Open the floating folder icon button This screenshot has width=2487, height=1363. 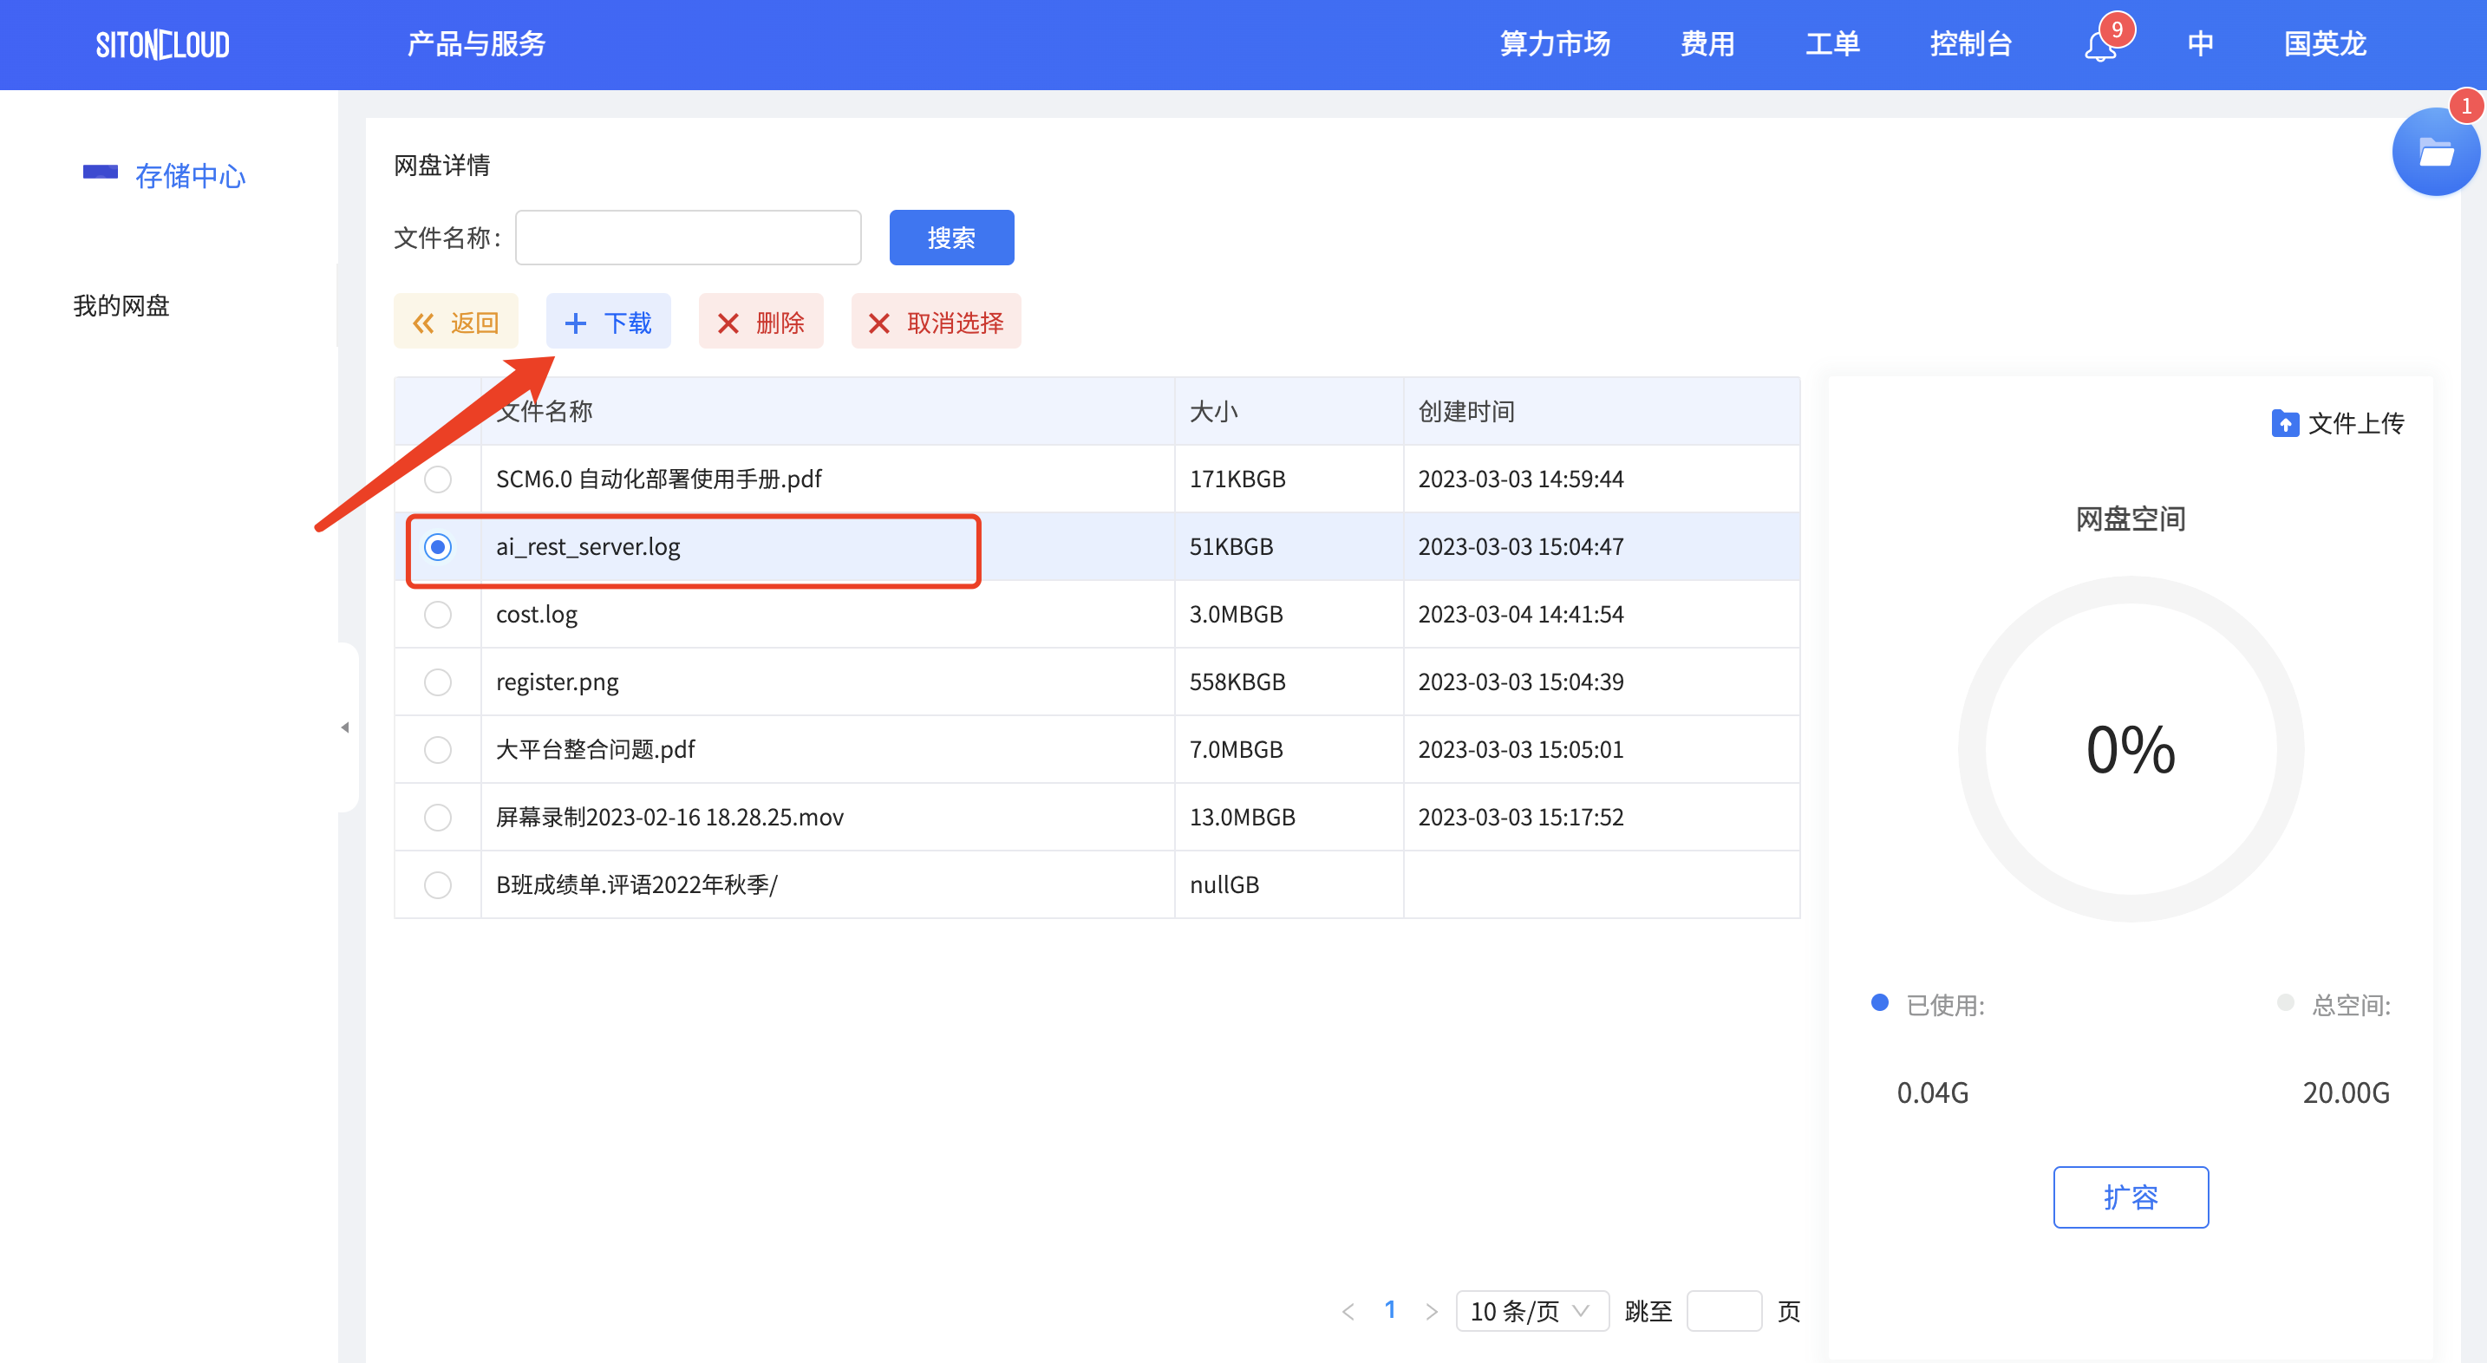coord(2434,153)
